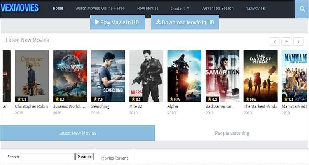Click the 6.3 star rating on Bad Samaritan
This screenshot has width=309, height=165.
pyautogui.click(x=213, y=99)
